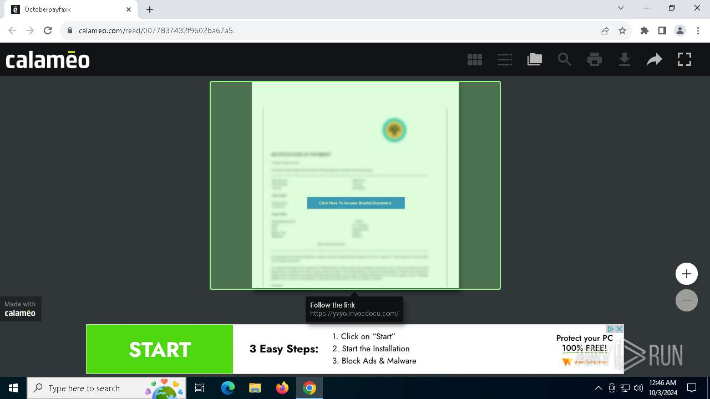The width and height of the screenshot is (710, 399).
Task: Toggle the browser side panel
Action: click(662, 30)
